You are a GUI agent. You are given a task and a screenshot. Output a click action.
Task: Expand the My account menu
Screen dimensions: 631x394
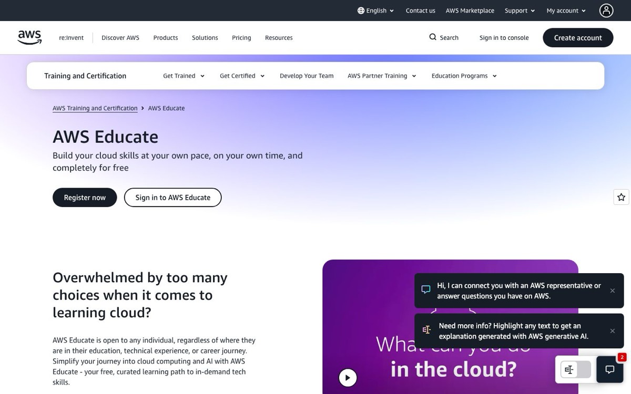(x=566, y=11)
